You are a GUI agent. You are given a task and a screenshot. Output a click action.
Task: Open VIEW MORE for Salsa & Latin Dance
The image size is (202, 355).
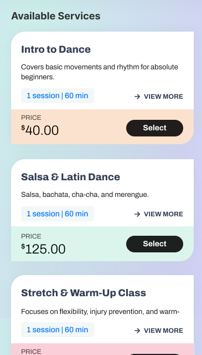pos(159,214)
